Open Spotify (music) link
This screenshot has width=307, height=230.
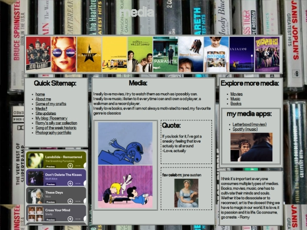click(x=245, y=129)
